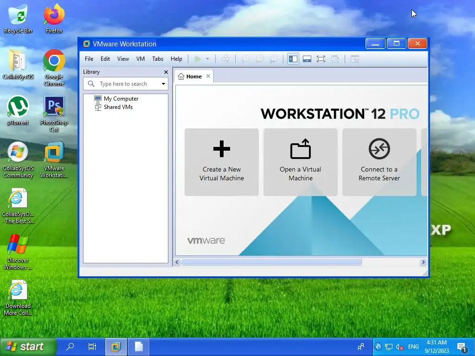Click the Start button
Screen dimensions: 475x356
(x=28, y=347)
